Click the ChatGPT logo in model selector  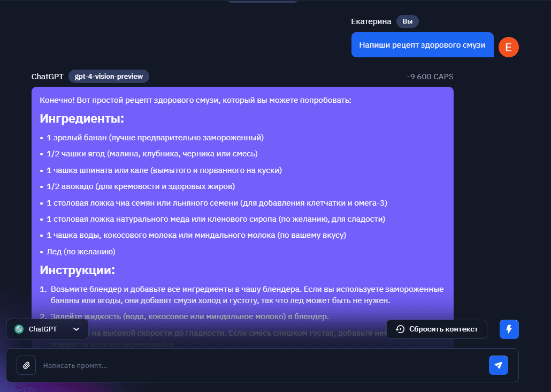click(19, 329)
